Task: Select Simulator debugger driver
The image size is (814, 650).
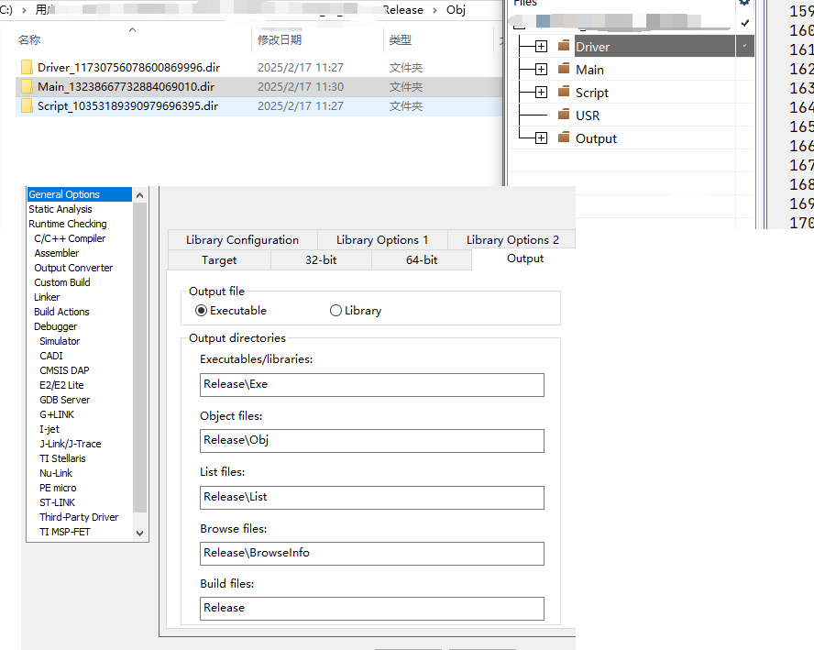Action: [x=60, y=341]
